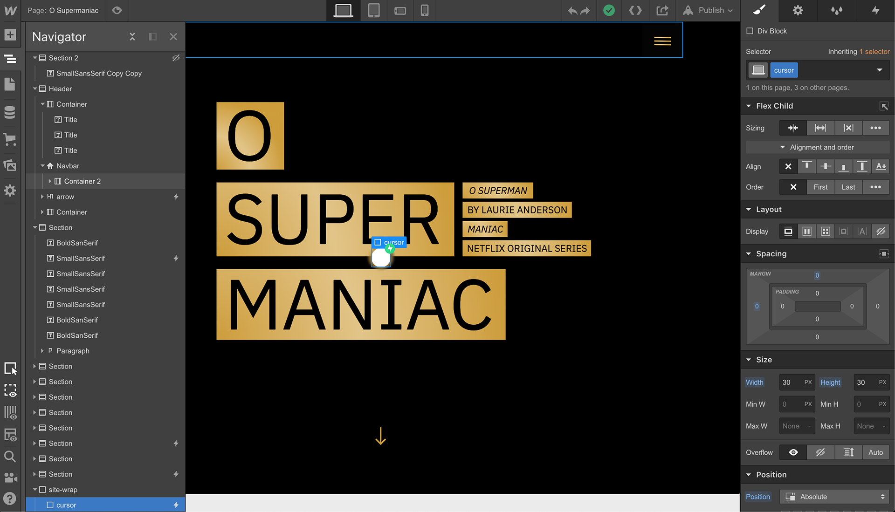This screenshot has height=512, width=895.
Task: Switch to mobile portrait breakpoint
Action: [425, 10]
